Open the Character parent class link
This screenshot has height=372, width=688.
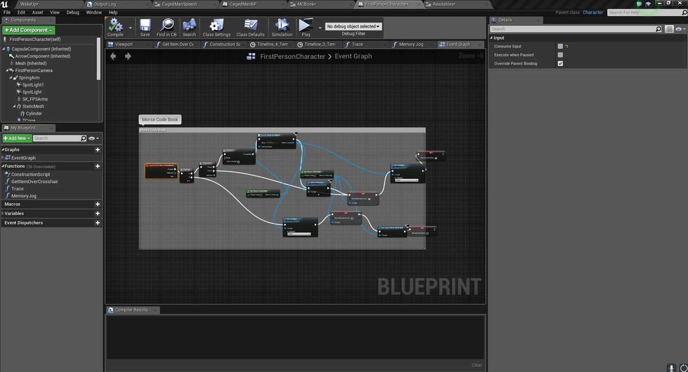(x=593, y=12)
